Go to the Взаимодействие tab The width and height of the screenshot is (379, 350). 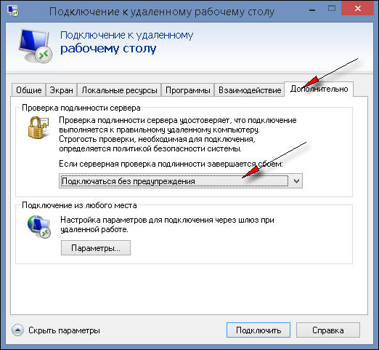pyautogui.click(x=250, y=90)
